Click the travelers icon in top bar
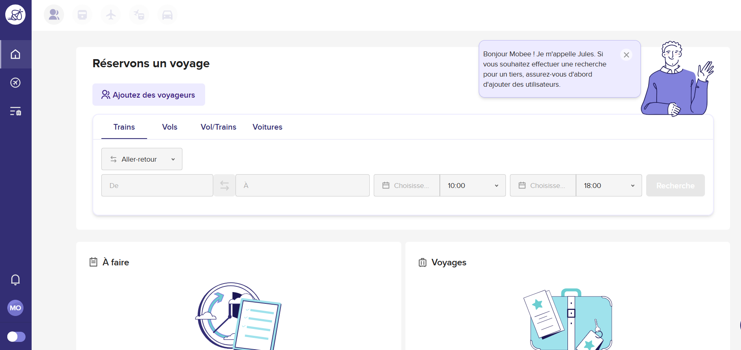741x350 pixels. [54, 15]
